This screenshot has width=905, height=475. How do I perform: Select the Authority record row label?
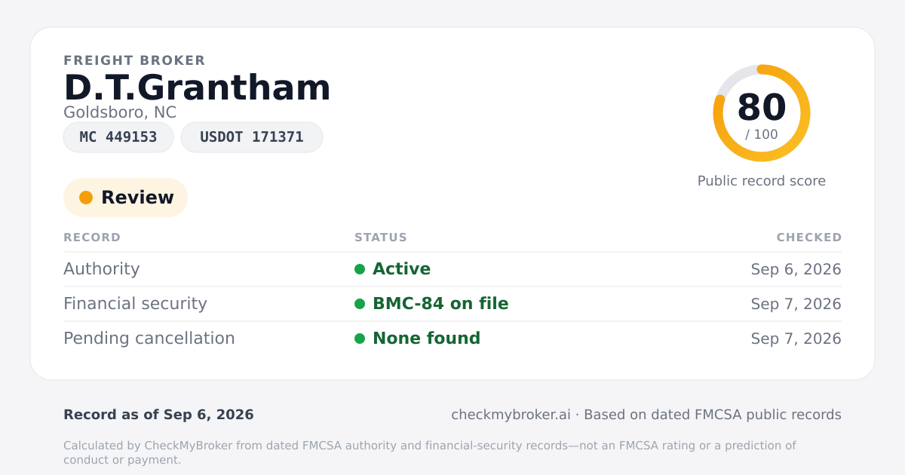point(102,269)
